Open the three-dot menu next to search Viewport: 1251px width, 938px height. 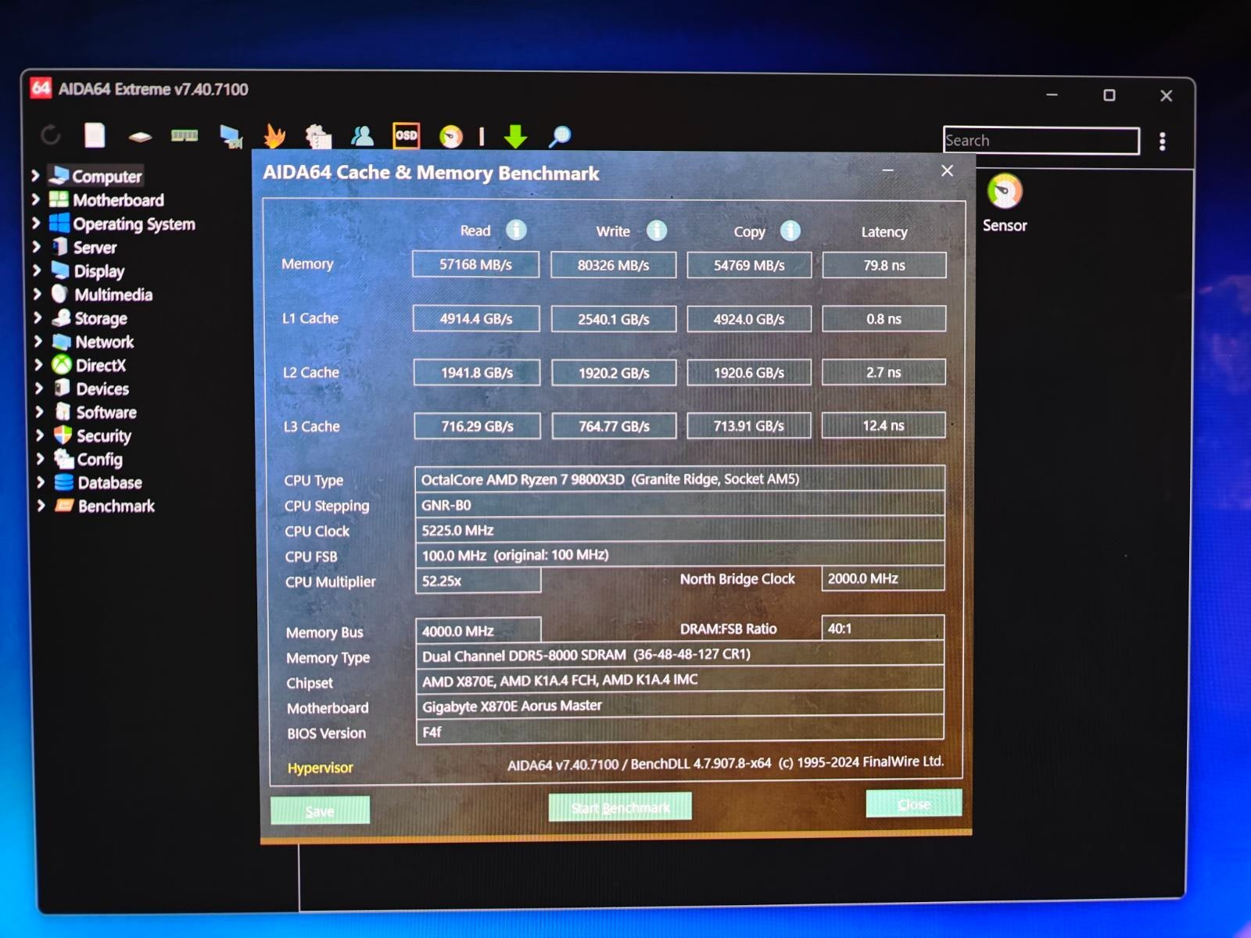(x=1163, y=141)
